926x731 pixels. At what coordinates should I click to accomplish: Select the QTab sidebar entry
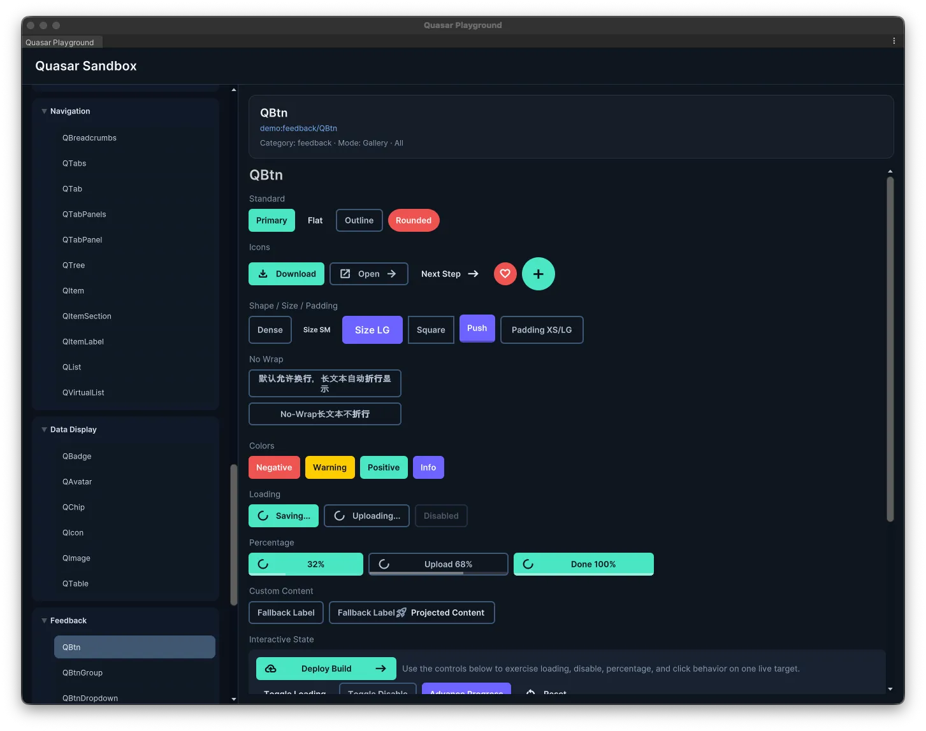tap(134, 188)
